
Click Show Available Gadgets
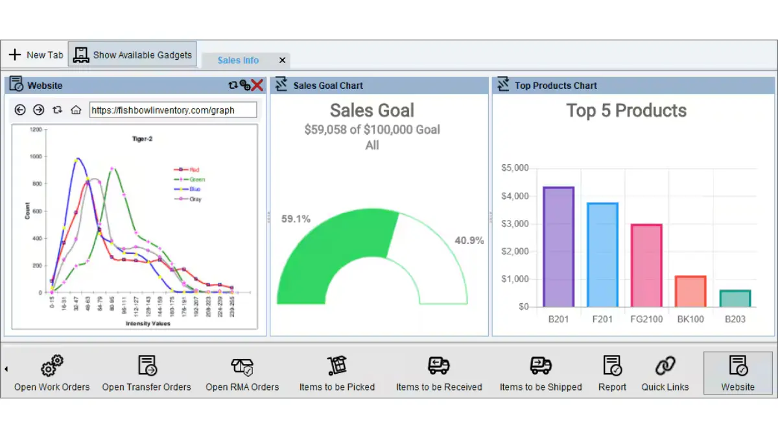point(132,54)
